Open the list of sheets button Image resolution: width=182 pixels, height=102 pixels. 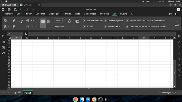point(19,93)
